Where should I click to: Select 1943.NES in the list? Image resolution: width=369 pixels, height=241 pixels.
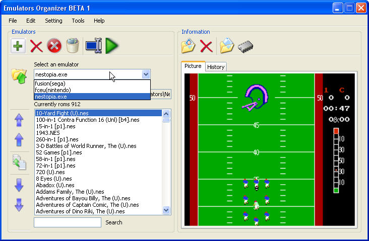pyautogui.click(x=98, y=133)
